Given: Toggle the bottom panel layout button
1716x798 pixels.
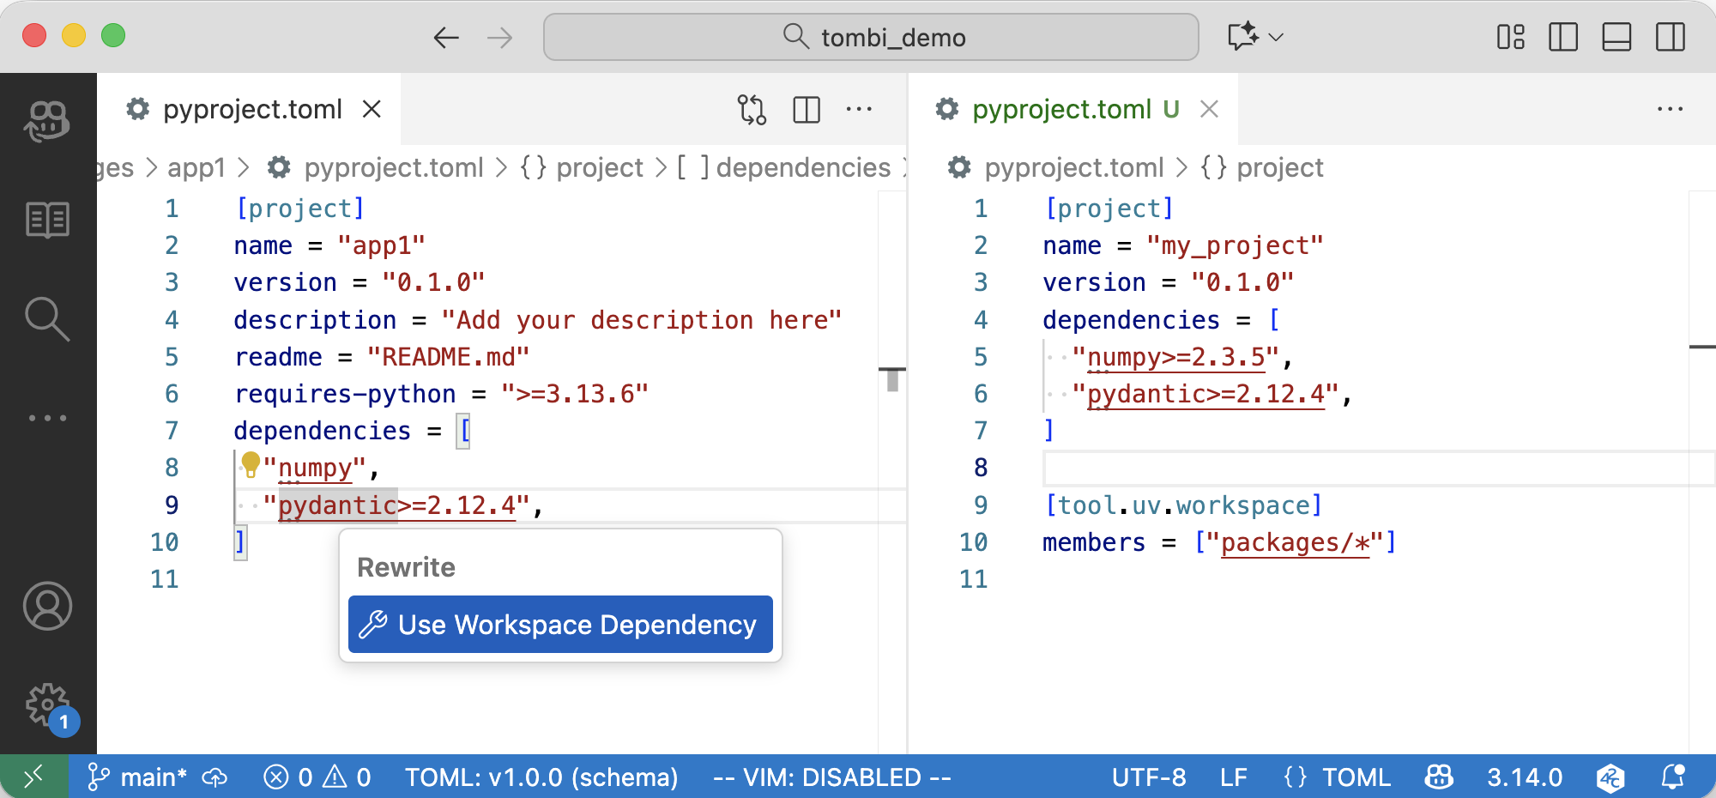Looking at the screenshot, I should point(1616,37).
